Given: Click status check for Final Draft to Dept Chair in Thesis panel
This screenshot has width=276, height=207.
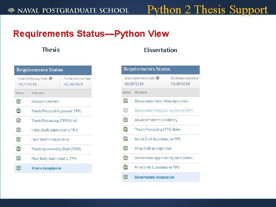Looking at the screenshot, I should tap(19, 139).
